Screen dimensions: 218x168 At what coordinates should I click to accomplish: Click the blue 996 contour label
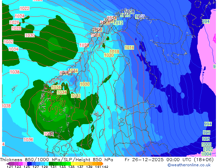point(207,133)
